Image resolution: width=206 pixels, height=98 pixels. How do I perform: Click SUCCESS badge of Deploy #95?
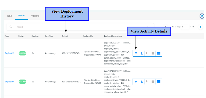tap(22, 53)
